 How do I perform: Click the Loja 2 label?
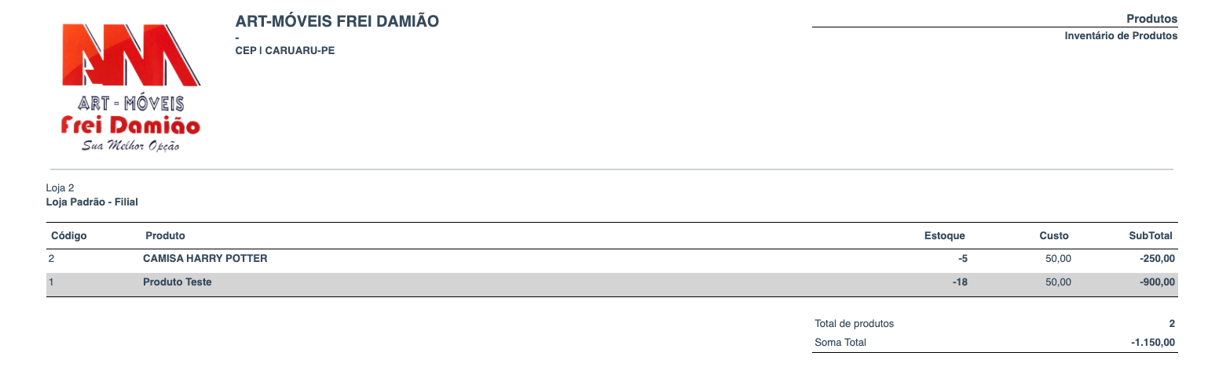pyautogui.click(x=60, y=188)
